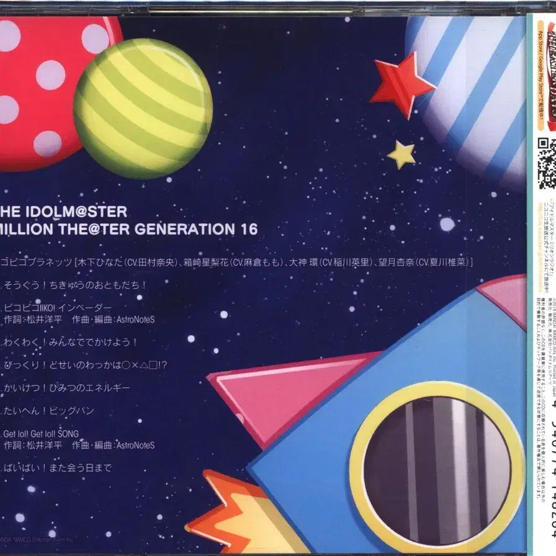Click track "たいへん！ビッグバン"

(48, 411)
